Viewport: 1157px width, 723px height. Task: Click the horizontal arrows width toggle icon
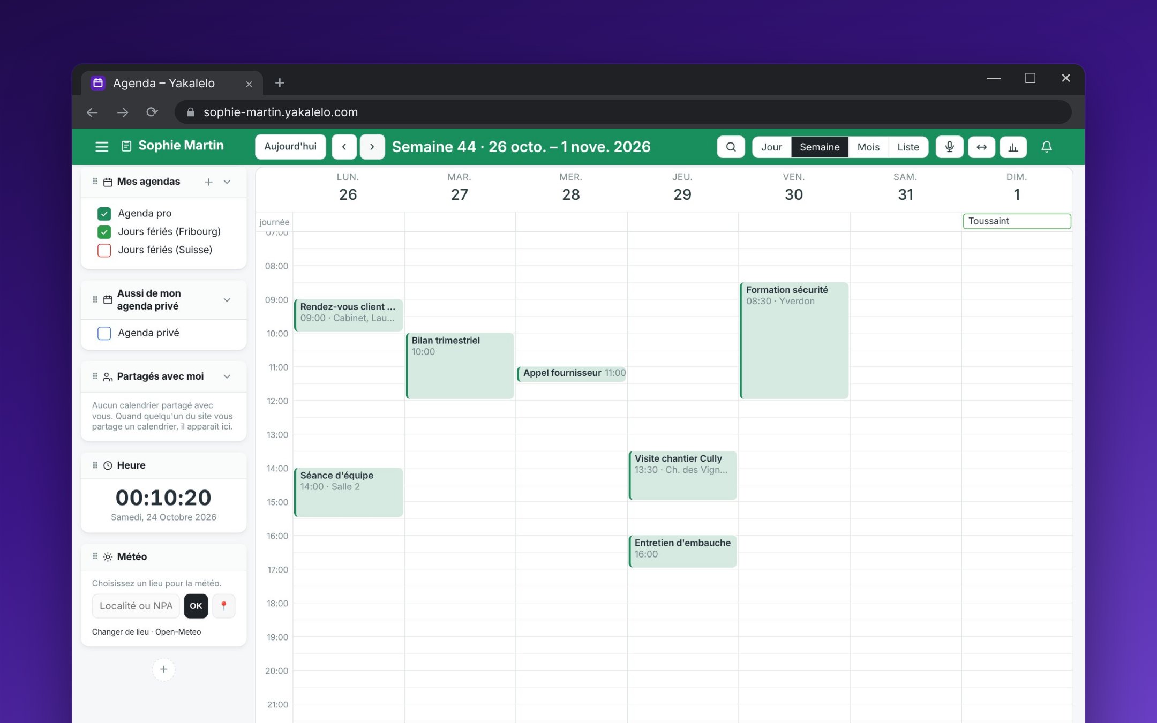tap(981, 147)
